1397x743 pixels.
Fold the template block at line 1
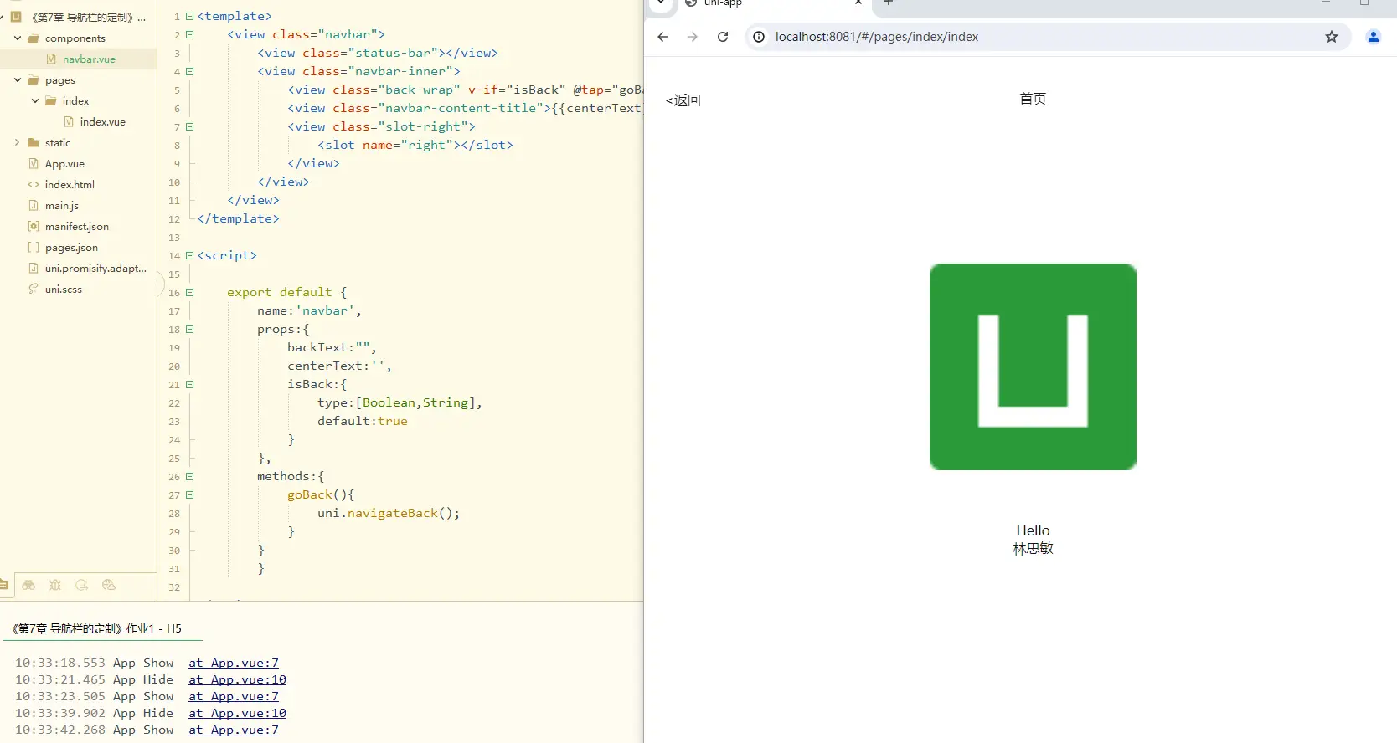point(189,16)
